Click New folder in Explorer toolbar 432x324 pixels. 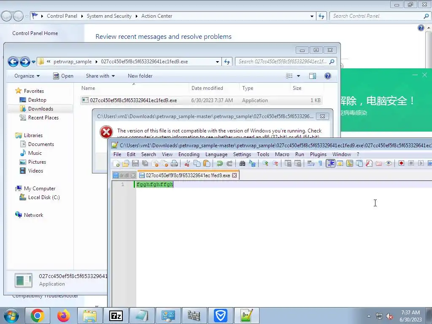point(140,76)
